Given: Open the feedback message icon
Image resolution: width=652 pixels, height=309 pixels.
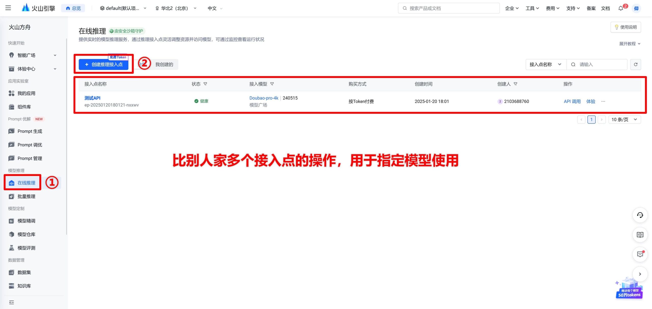Looking at the screenshot, I should click(x=640, y=254).
